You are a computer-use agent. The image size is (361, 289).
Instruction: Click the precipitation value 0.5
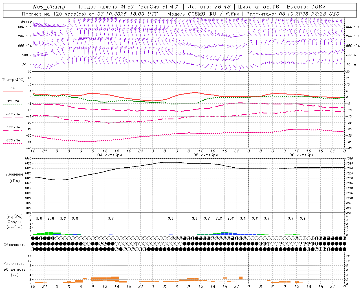[x=243, y=219]
